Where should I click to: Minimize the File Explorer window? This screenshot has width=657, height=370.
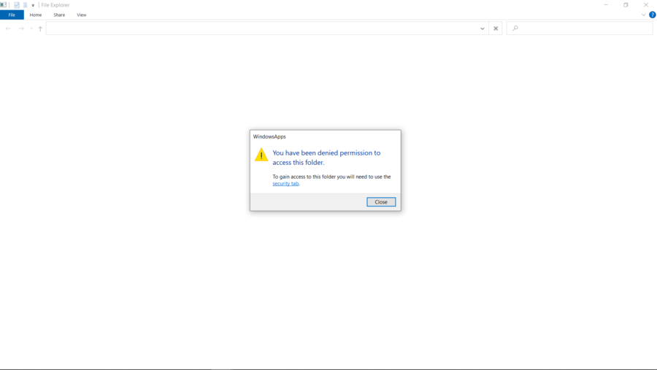coord(606,5)
